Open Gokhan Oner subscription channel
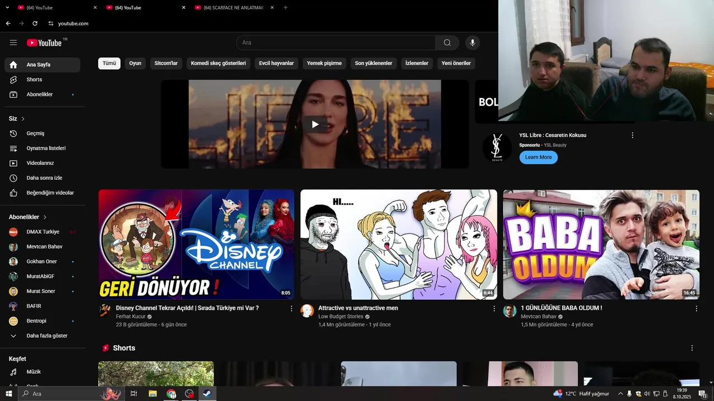 click(x=42, y=262)
